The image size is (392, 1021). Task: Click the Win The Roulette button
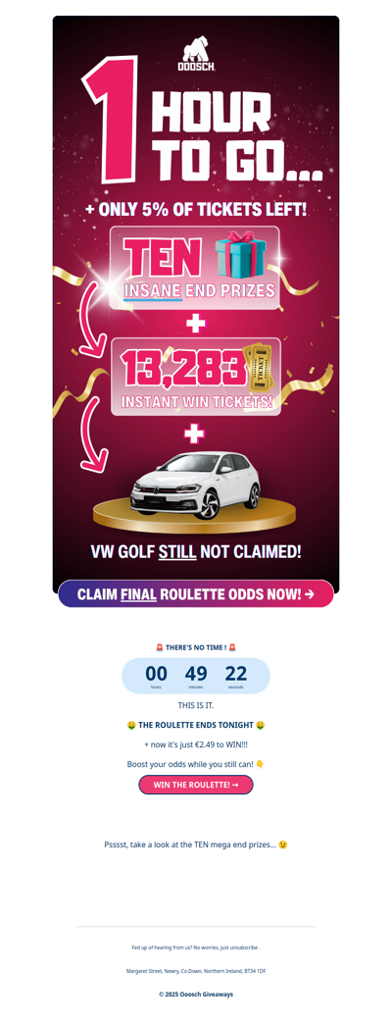[196, 785]
